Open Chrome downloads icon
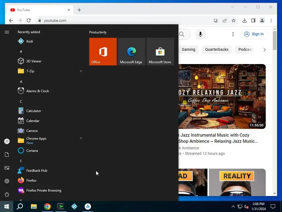The image size is (282, 212). coord(245,20)
